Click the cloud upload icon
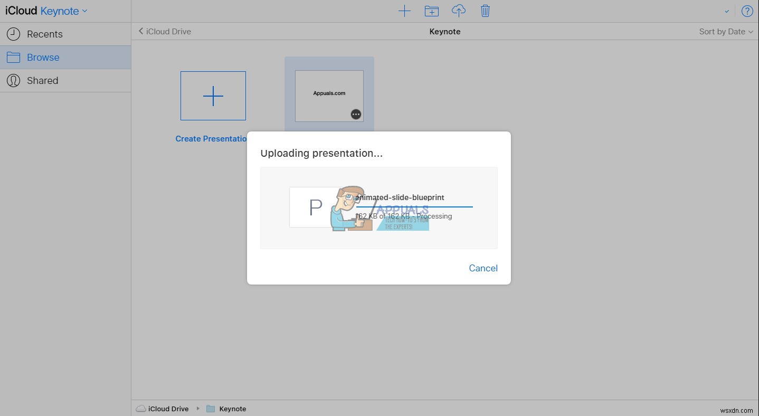The height and width of the screenshot is (416, 759). click(459, 11)
